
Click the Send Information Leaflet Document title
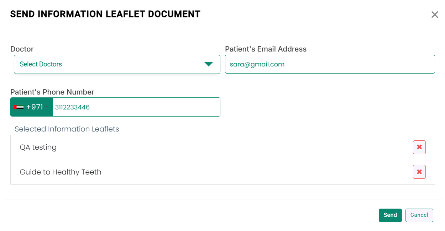[x=105, y=14]
